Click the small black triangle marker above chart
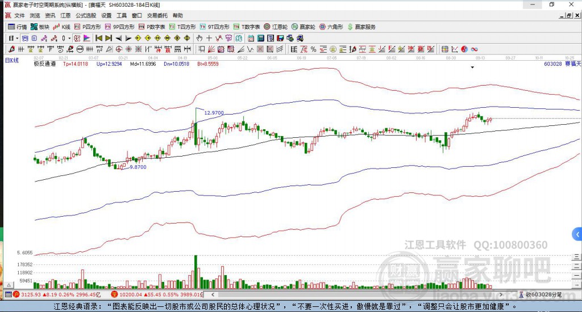 coord(472,68)
